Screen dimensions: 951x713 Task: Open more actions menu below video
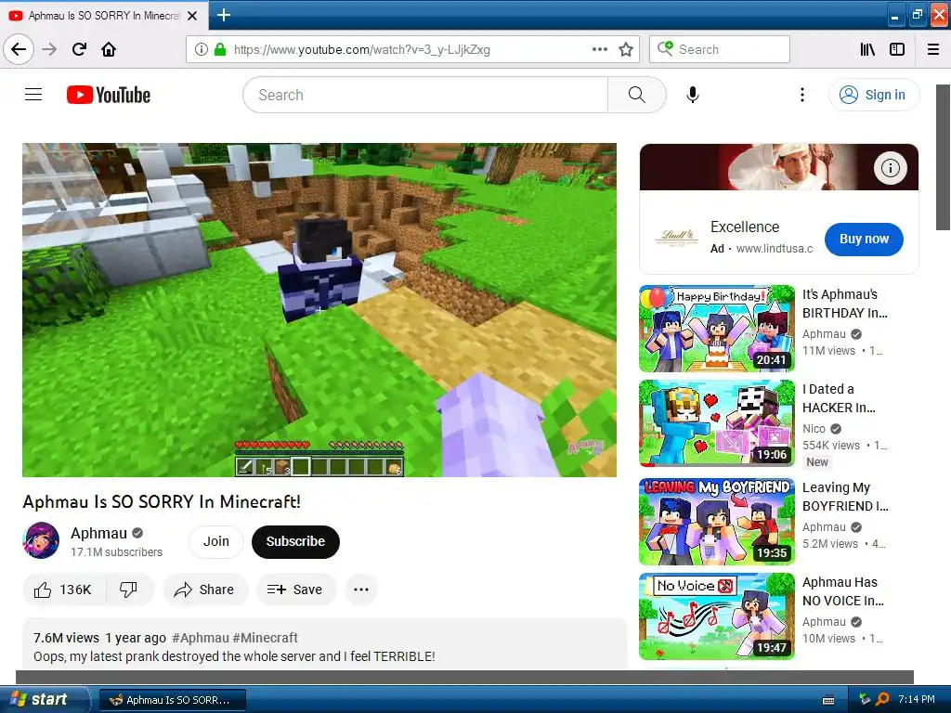361,590
